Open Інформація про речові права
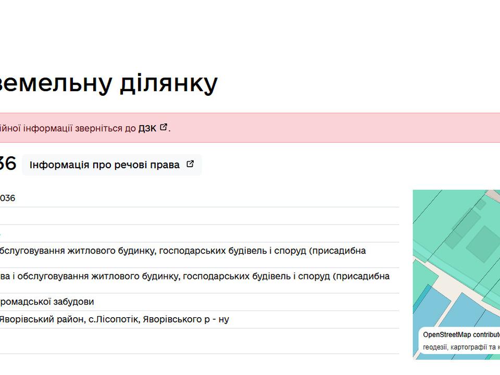The height and width of the screenshot is (375, 500). coord(105,165)
